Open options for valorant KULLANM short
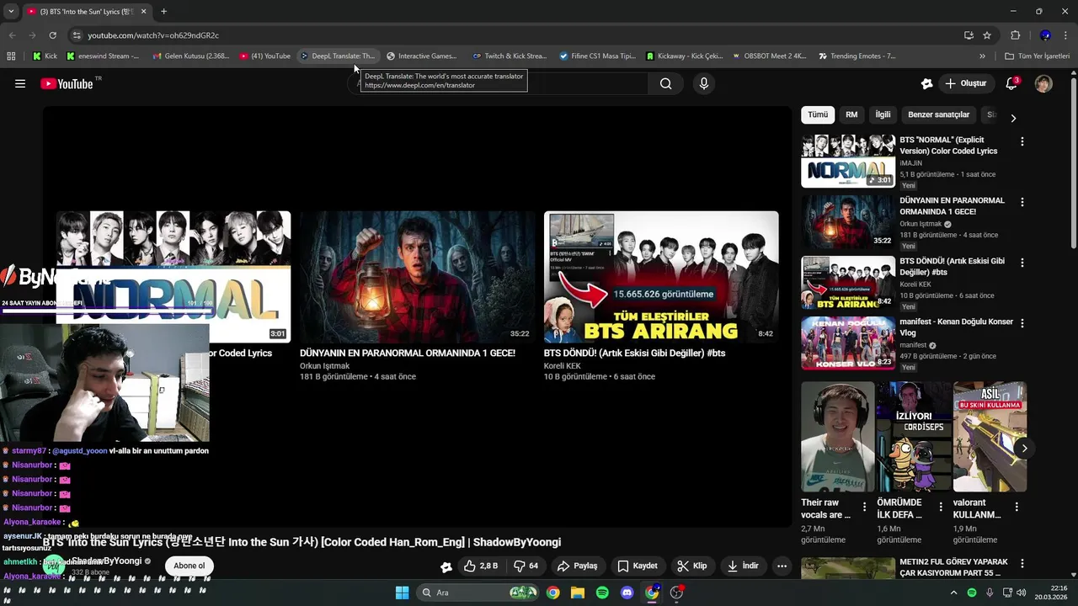 click(1017, 507)
